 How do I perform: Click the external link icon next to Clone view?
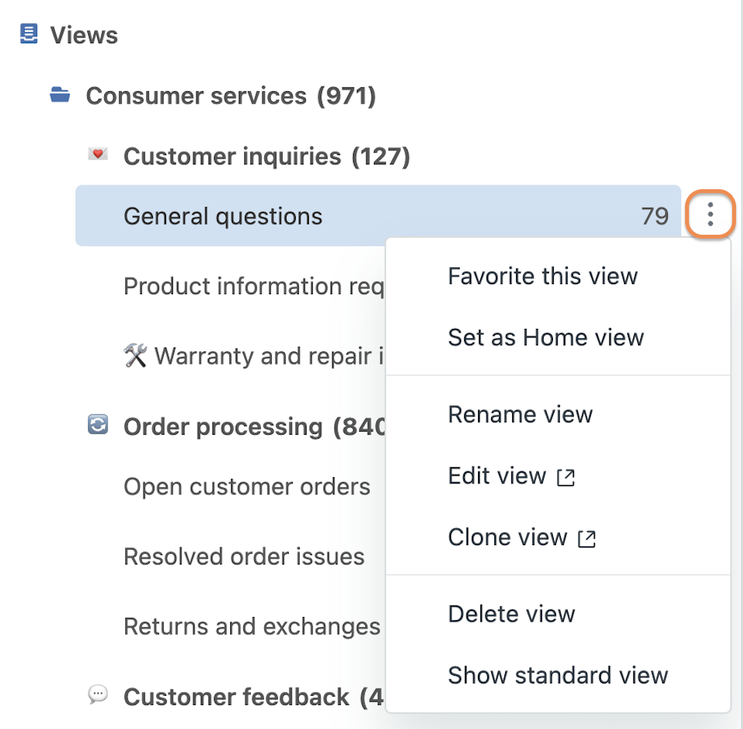(x=587, y=538)
